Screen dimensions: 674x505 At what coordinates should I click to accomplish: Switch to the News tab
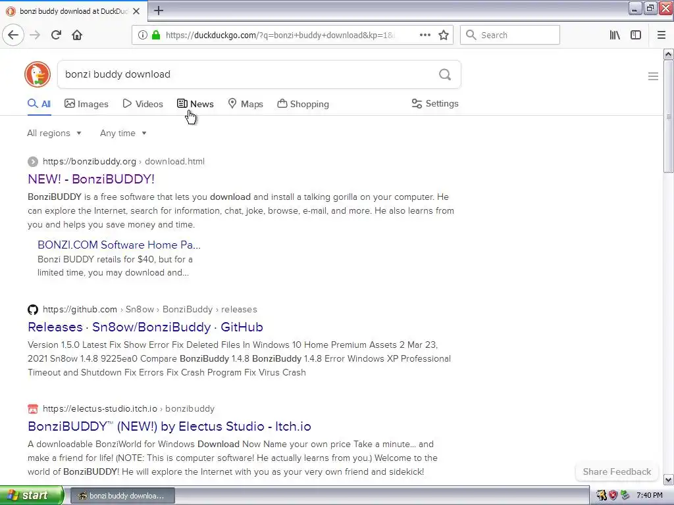point(195,104)
